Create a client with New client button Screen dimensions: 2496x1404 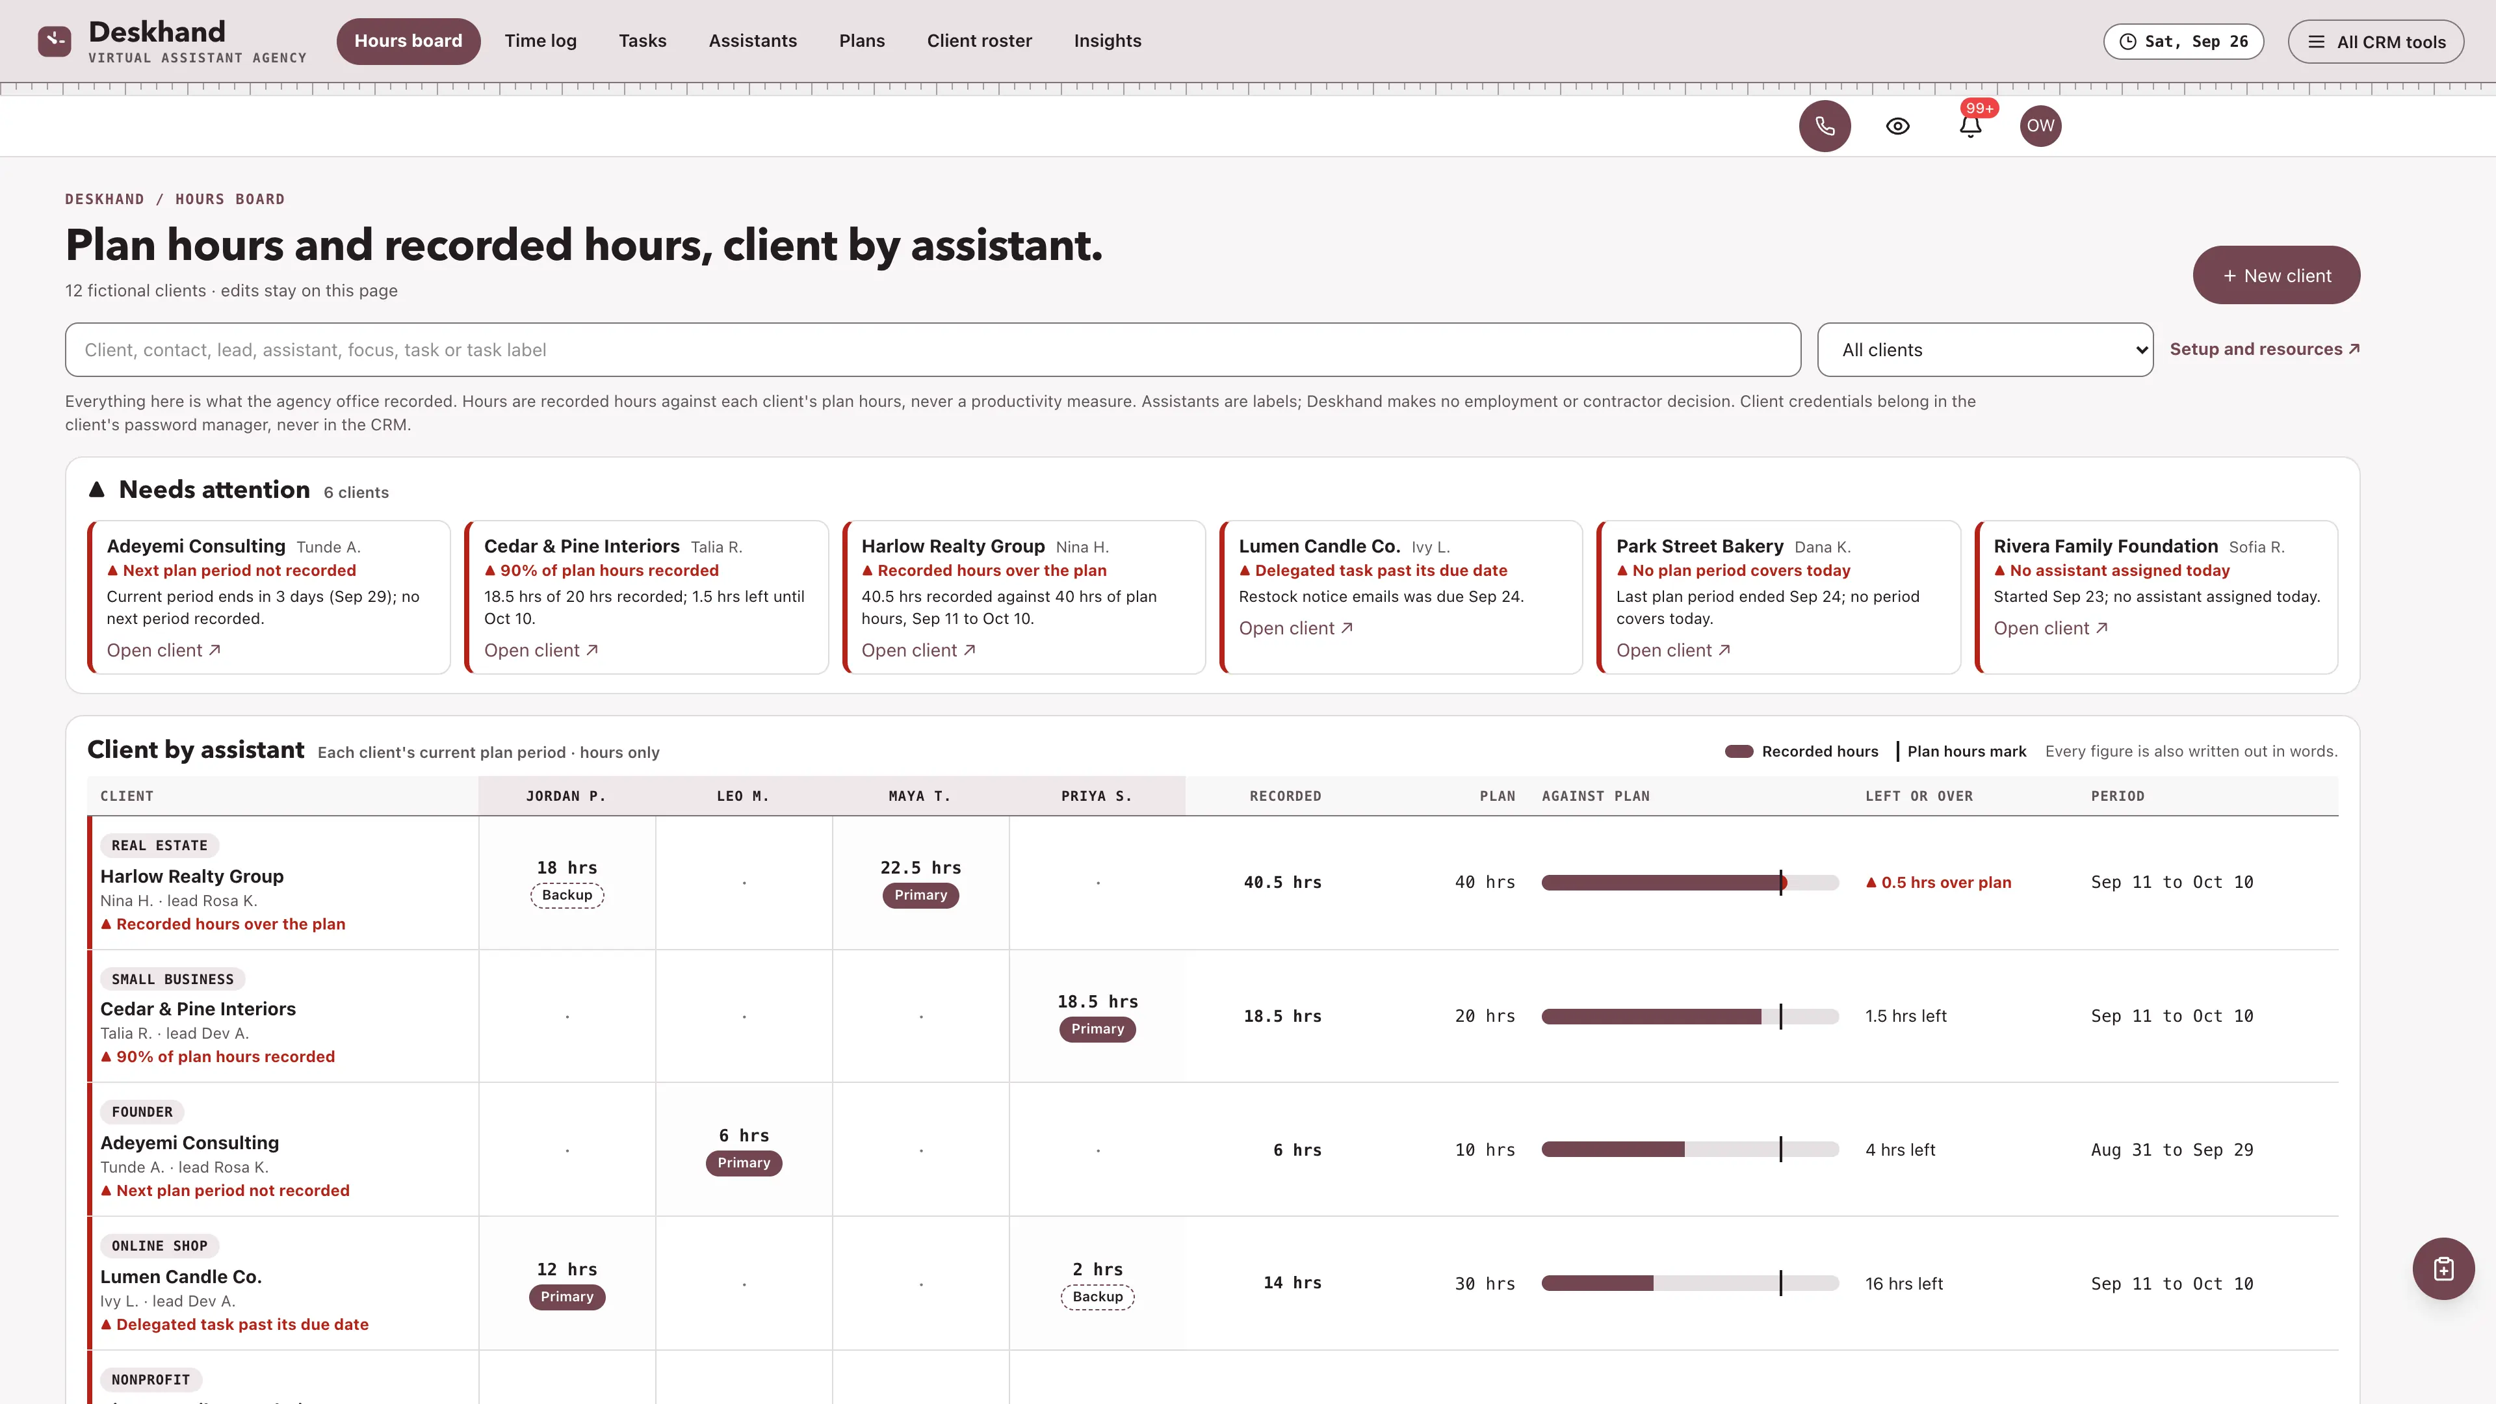[2276, 275]
